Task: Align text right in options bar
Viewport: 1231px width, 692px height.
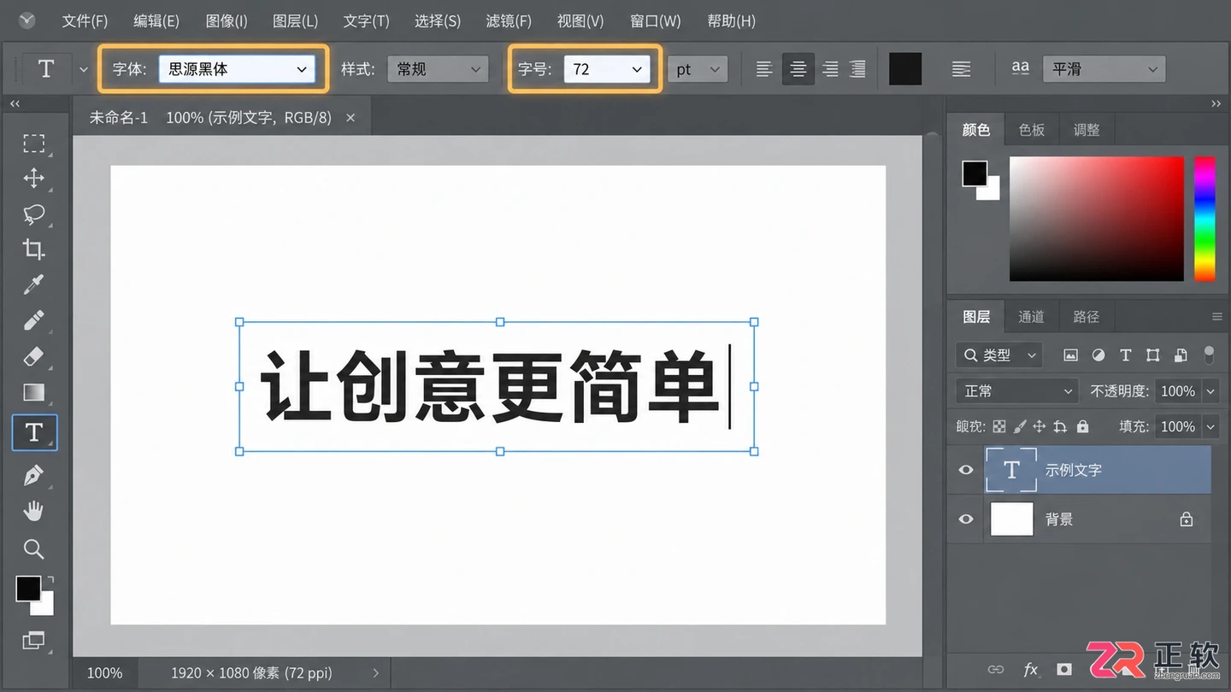Action: (x=830, y=69)
